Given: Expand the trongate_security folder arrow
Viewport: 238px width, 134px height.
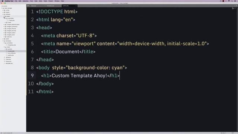Looking at the screenshot, I should [4, 31].
